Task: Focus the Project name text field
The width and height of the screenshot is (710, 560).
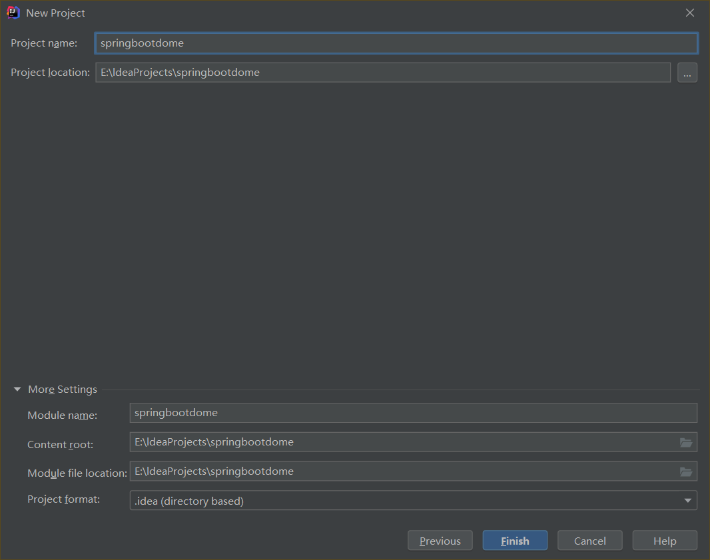Action: [396, 43]
